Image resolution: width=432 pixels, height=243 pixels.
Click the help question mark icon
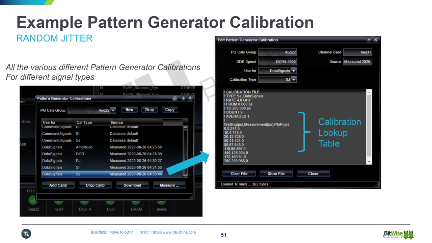tap(174, 99)
